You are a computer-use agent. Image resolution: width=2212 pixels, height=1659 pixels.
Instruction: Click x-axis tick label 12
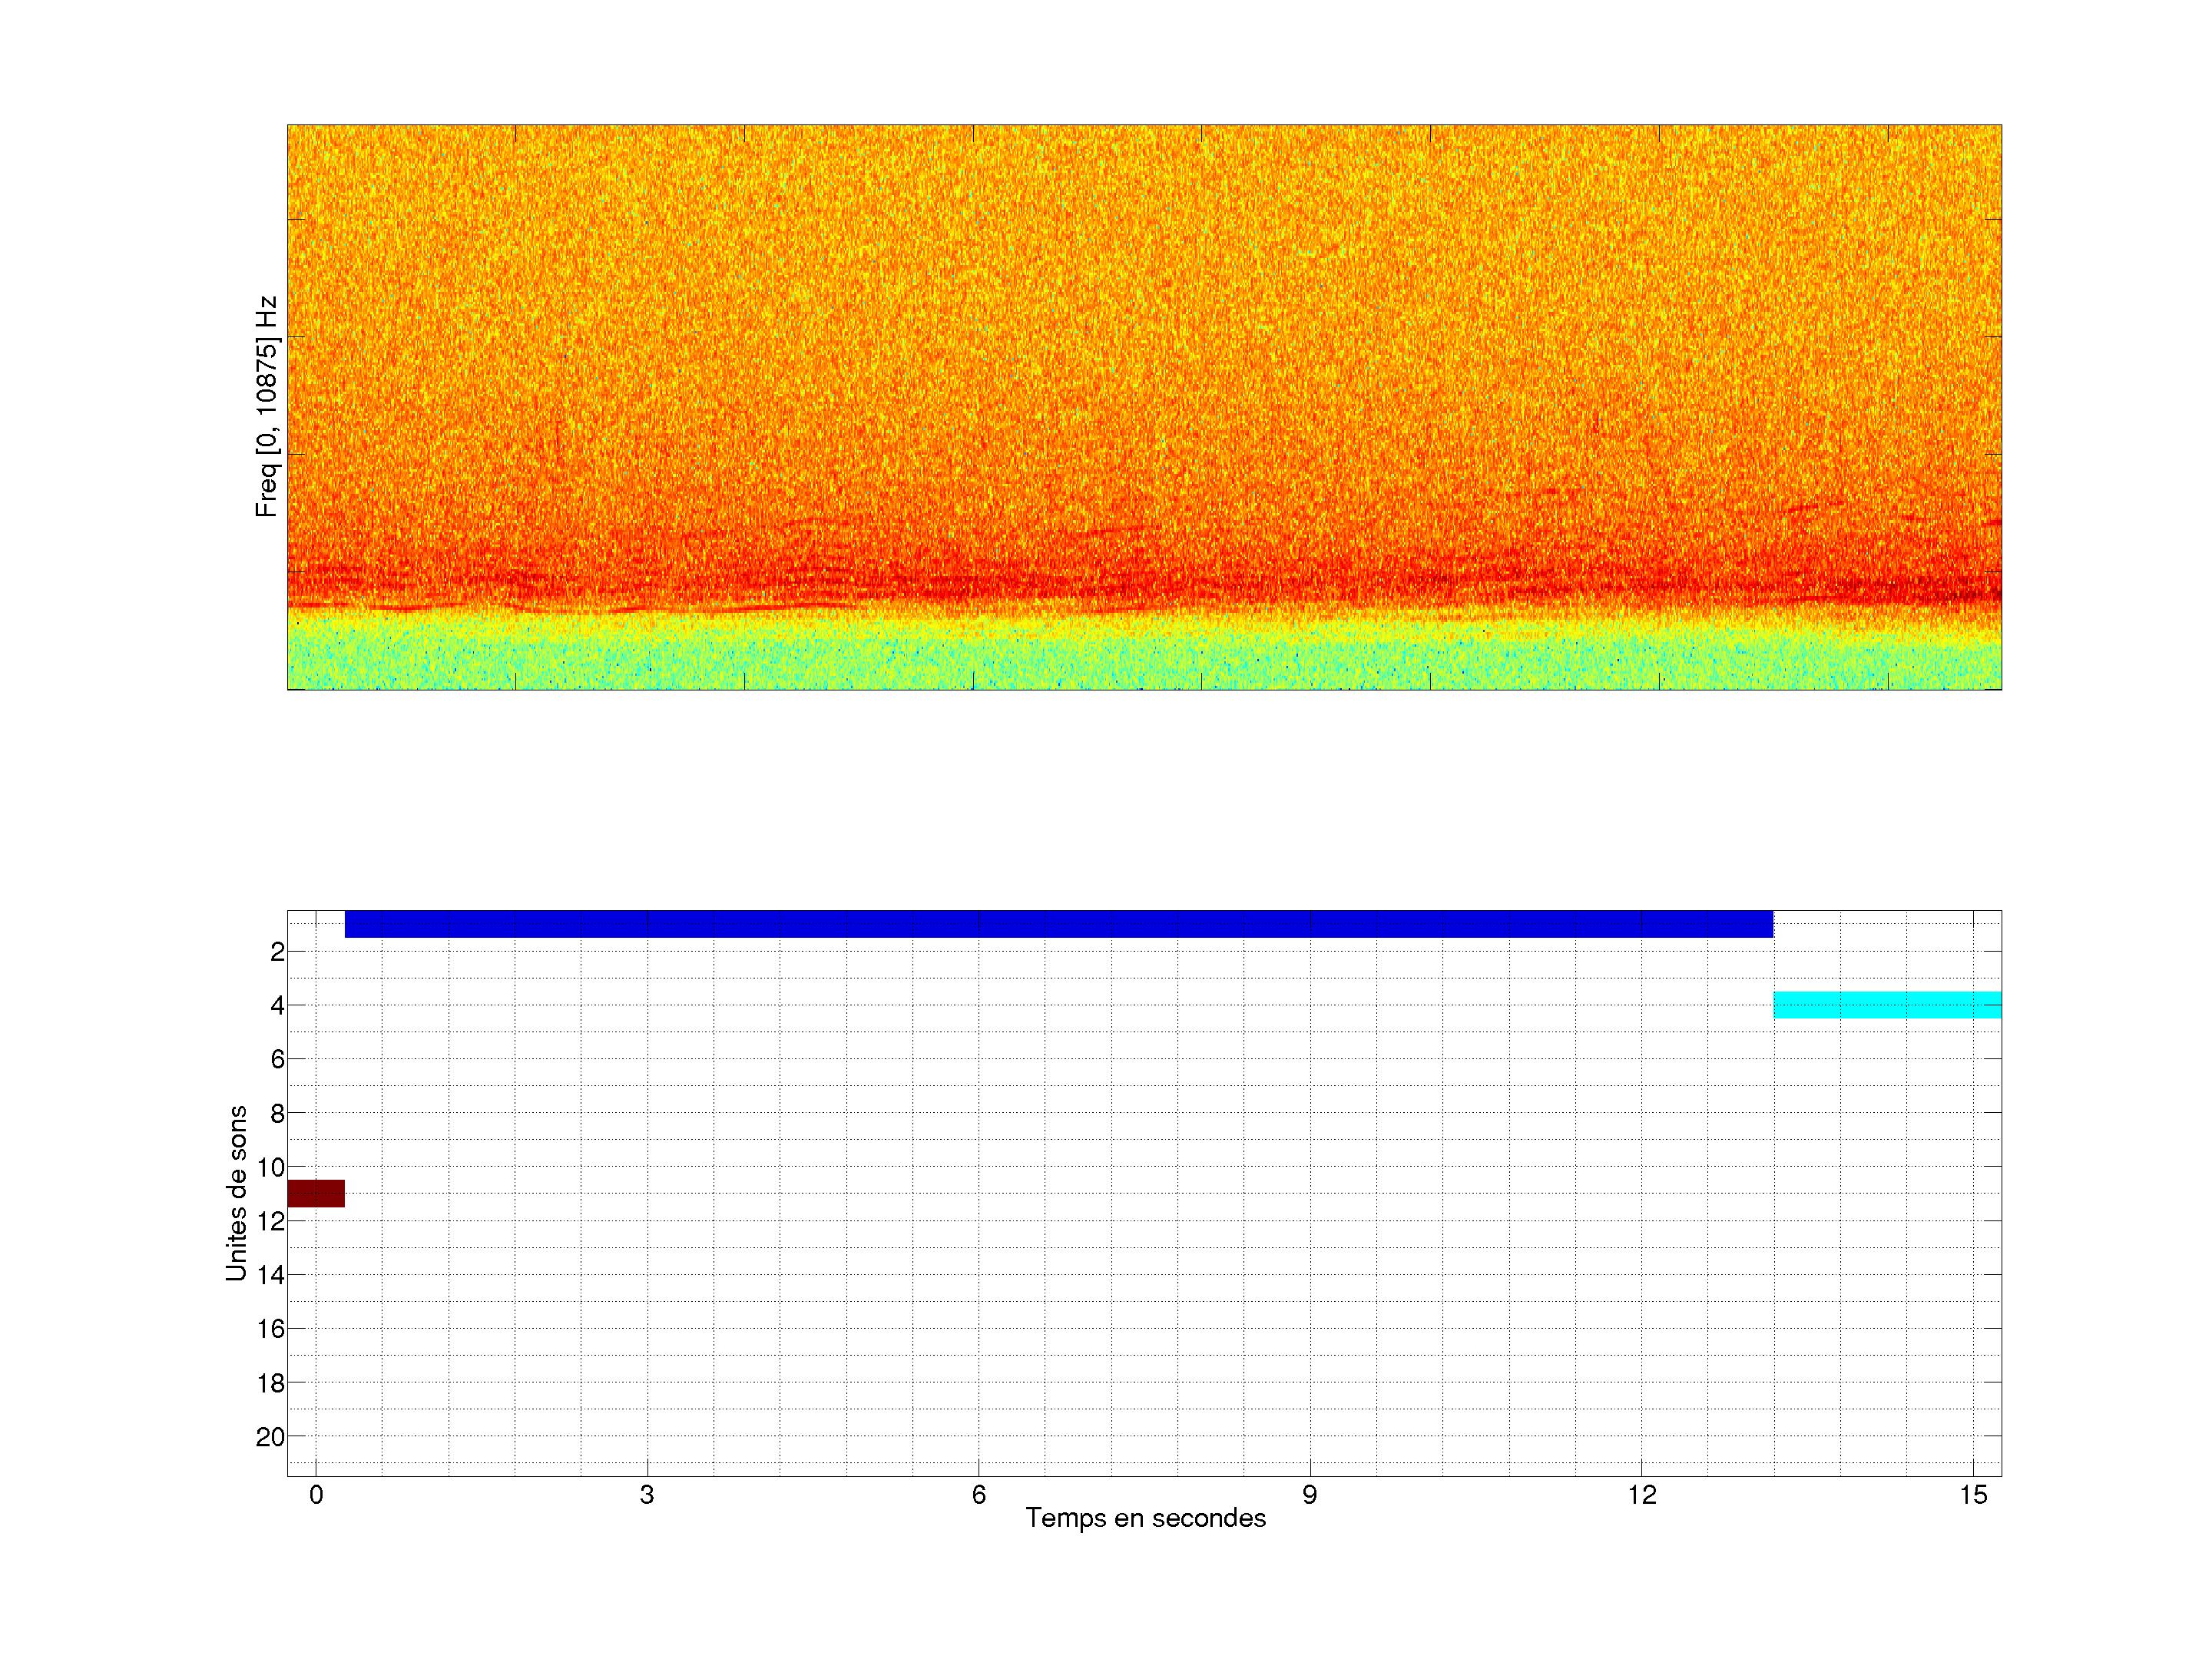point(1641,1495)
